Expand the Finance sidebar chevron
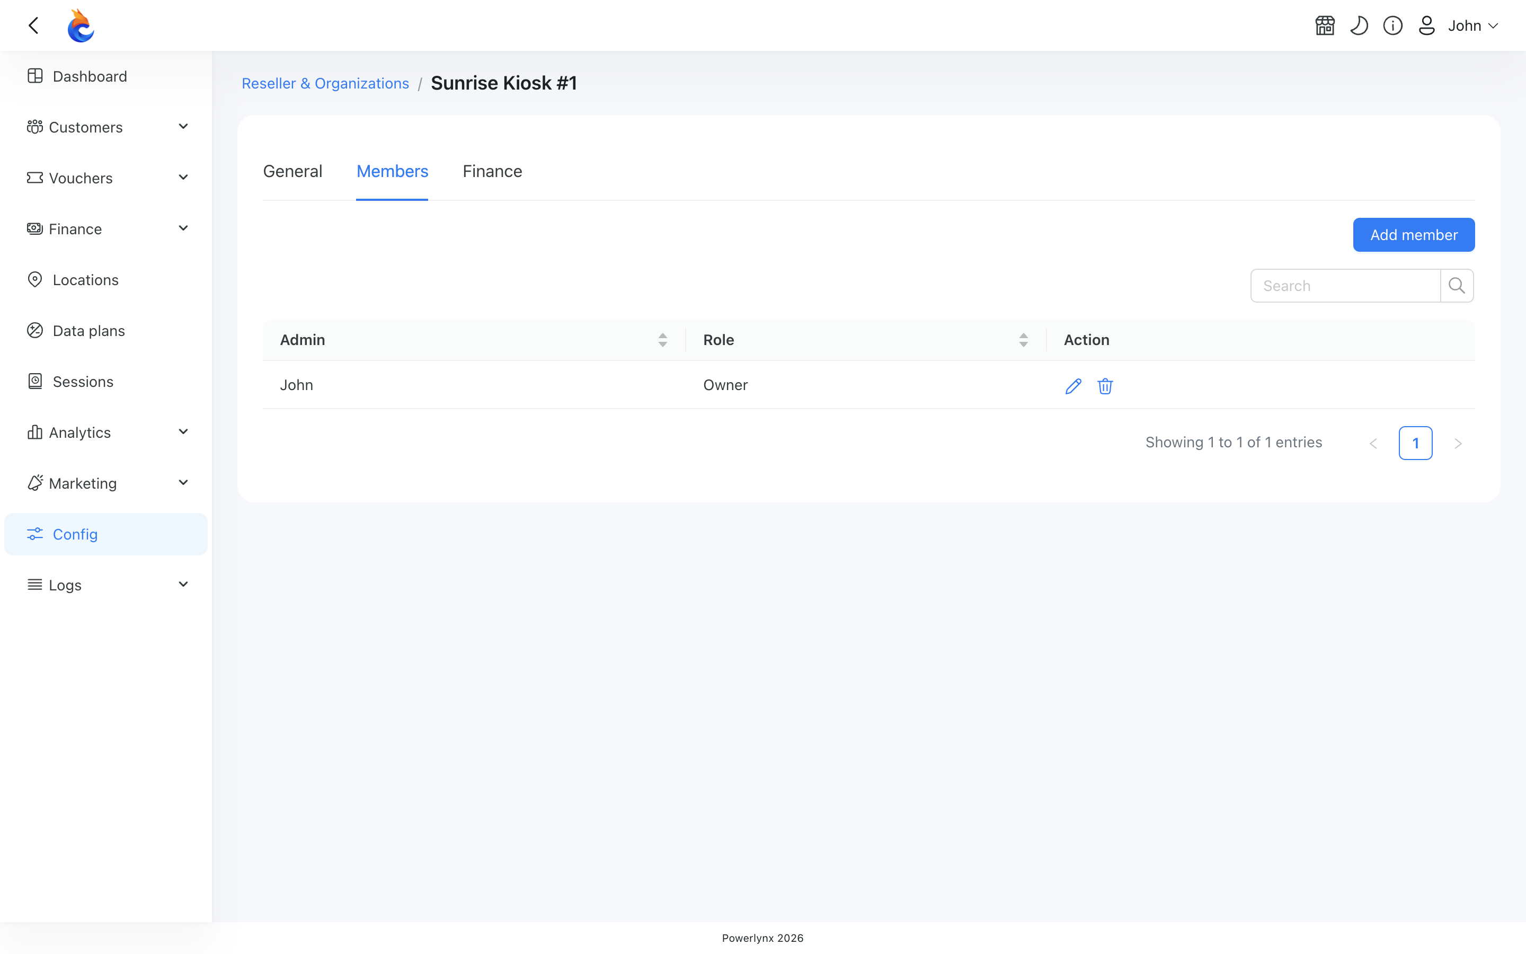The width and height of the screenshot is (1526, 954). click(x=183, y=228)
